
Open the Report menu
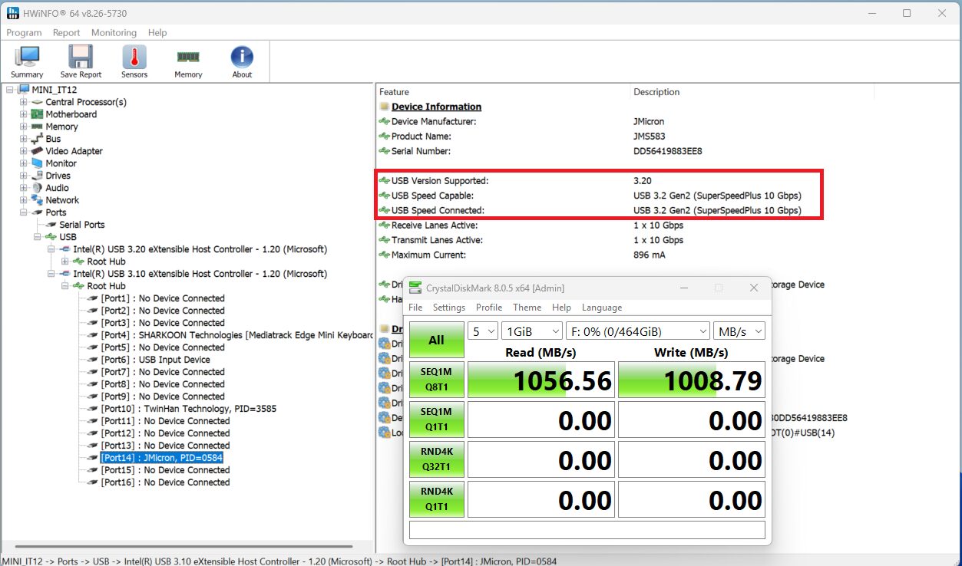[x=66, y=33]
